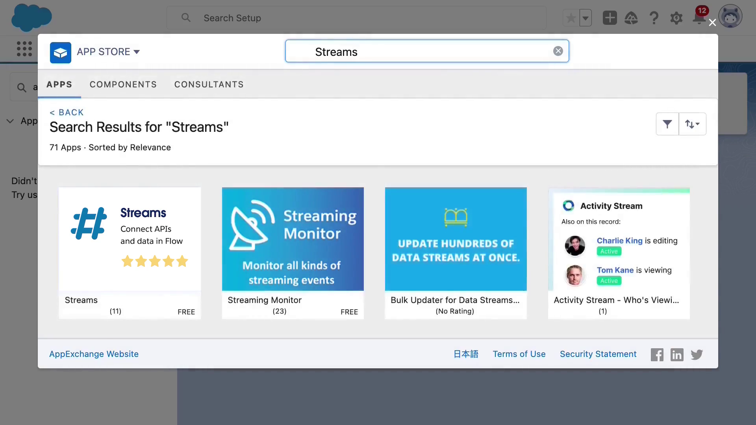The height and width of the screenshot is (425, 756).
Task: Switch to the COMPONENTS tab
Action: [123, 84]
